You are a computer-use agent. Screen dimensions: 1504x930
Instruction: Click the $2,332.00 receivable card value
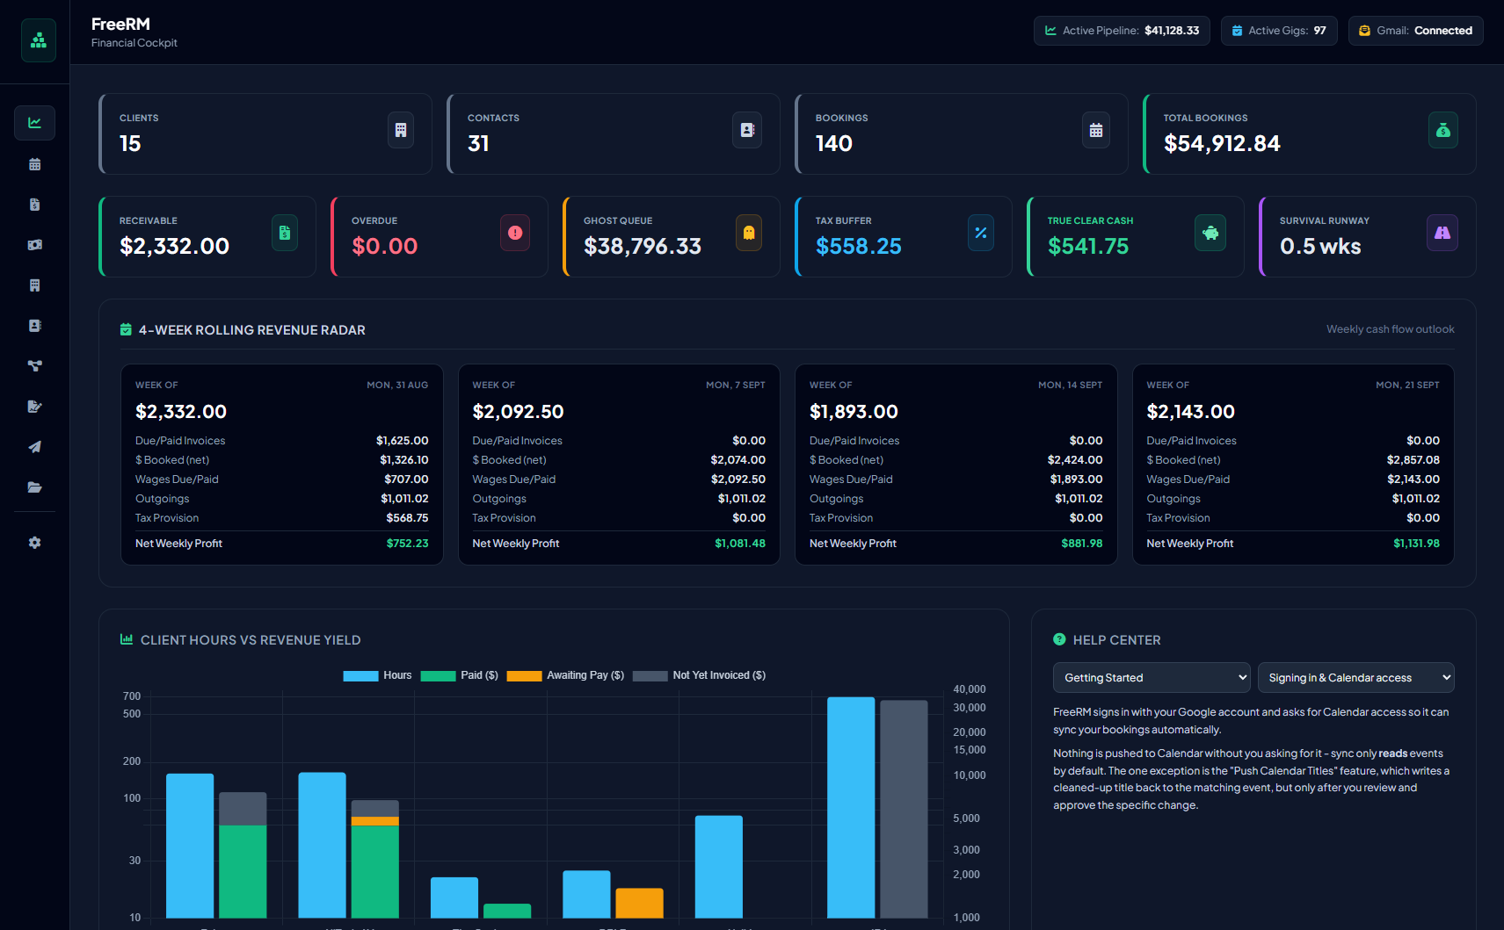tap(174, 246)
